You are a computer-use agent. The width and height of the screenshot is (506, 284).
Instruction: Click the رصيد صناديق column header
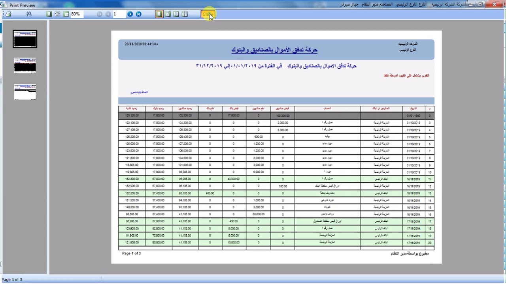(x=185, y=108)
